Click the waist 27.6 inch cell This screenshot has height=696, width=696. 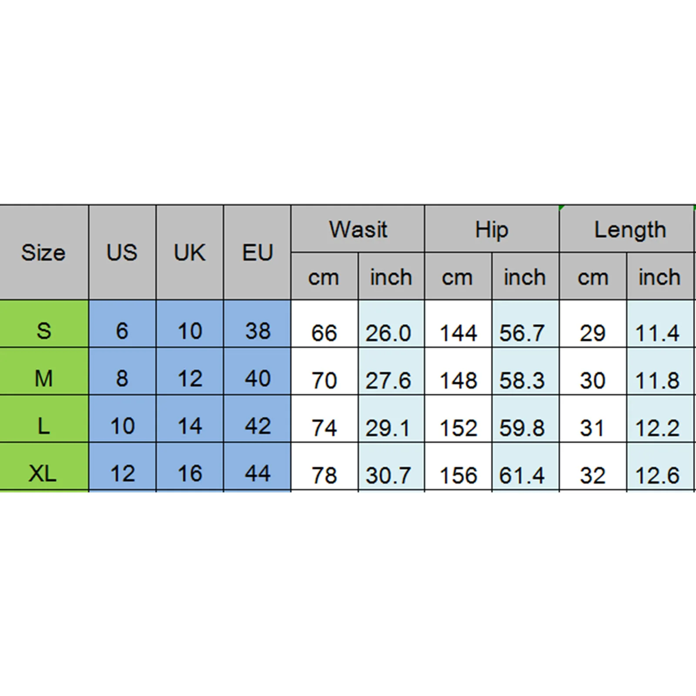391,380
